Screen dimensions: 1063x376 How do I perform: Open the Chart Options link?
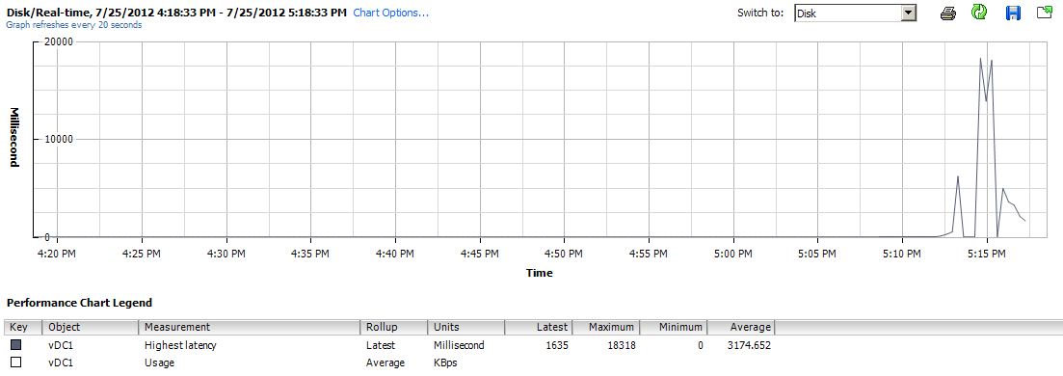point(391,13)
